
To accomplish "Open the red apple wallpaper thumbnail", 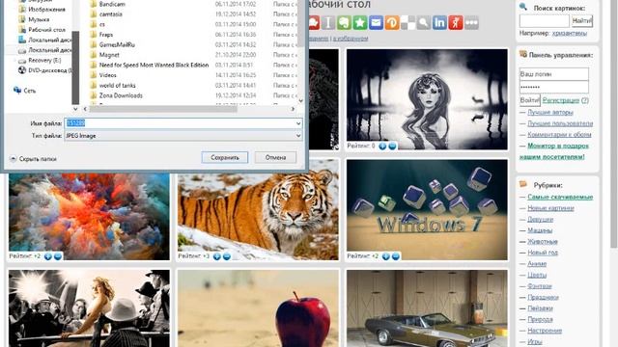I will coord(258,308).
